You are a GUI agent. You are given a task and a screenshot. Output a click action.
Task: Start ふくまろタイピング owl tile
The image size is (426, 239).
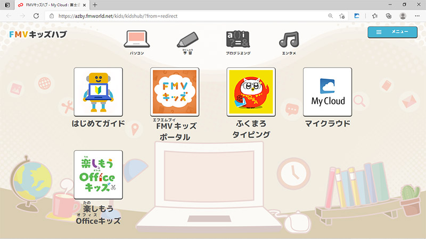(x=251, y=92)
